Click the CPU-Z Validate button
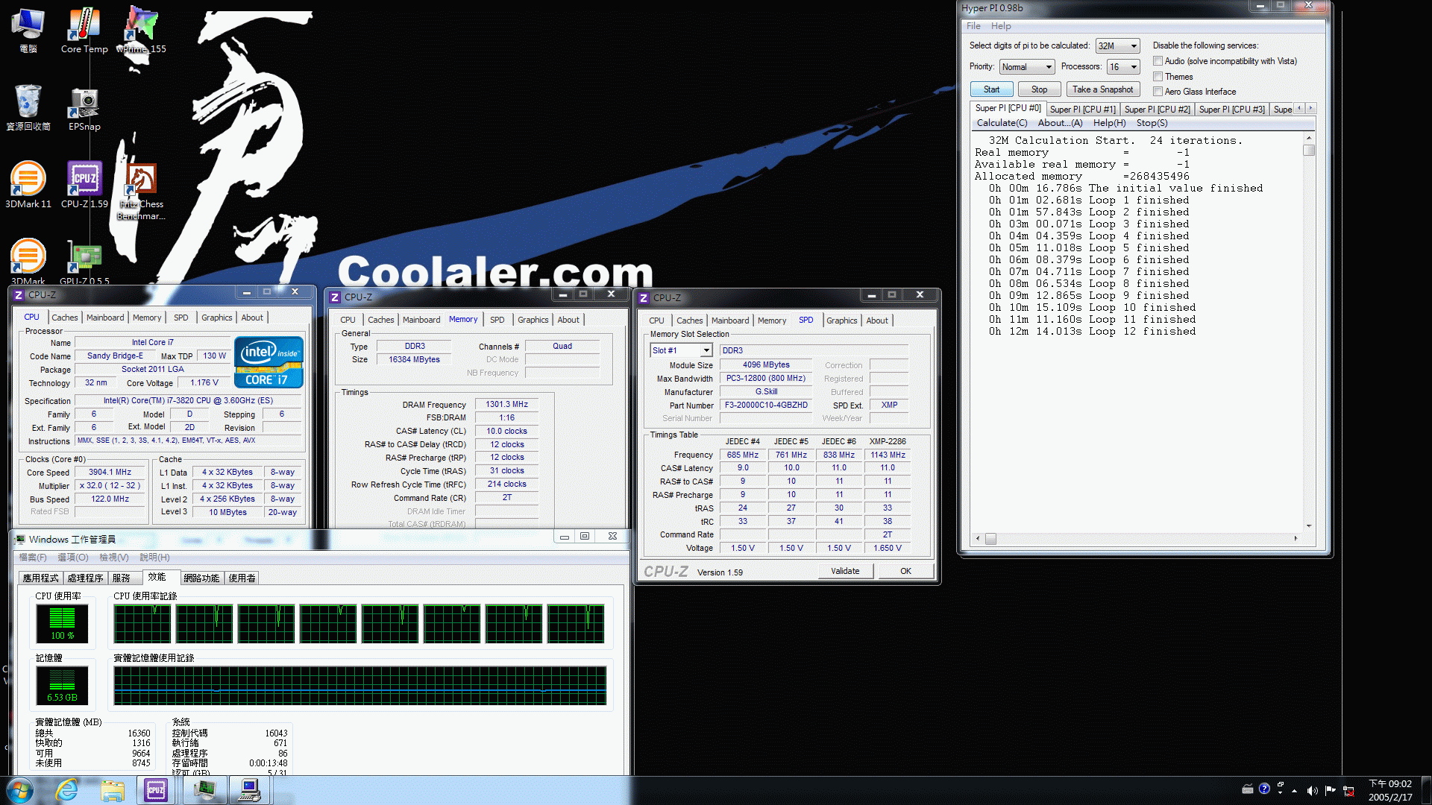This screenshot has width=1432, height=805. (845, 572)
